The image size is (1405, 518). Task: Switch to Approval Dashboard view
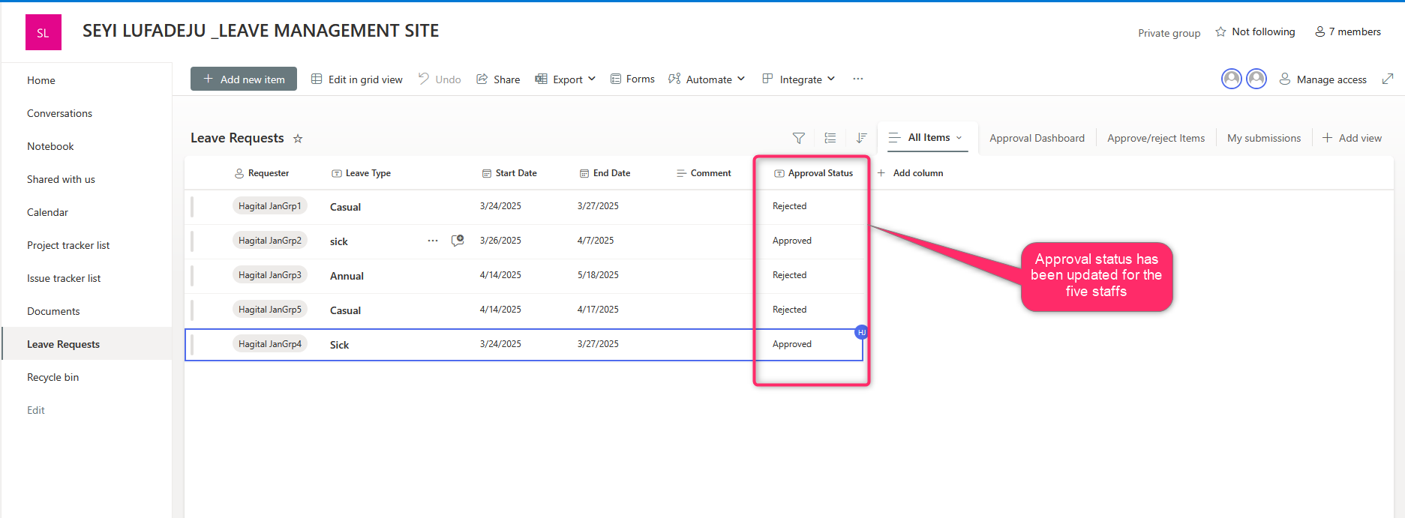1037,138
